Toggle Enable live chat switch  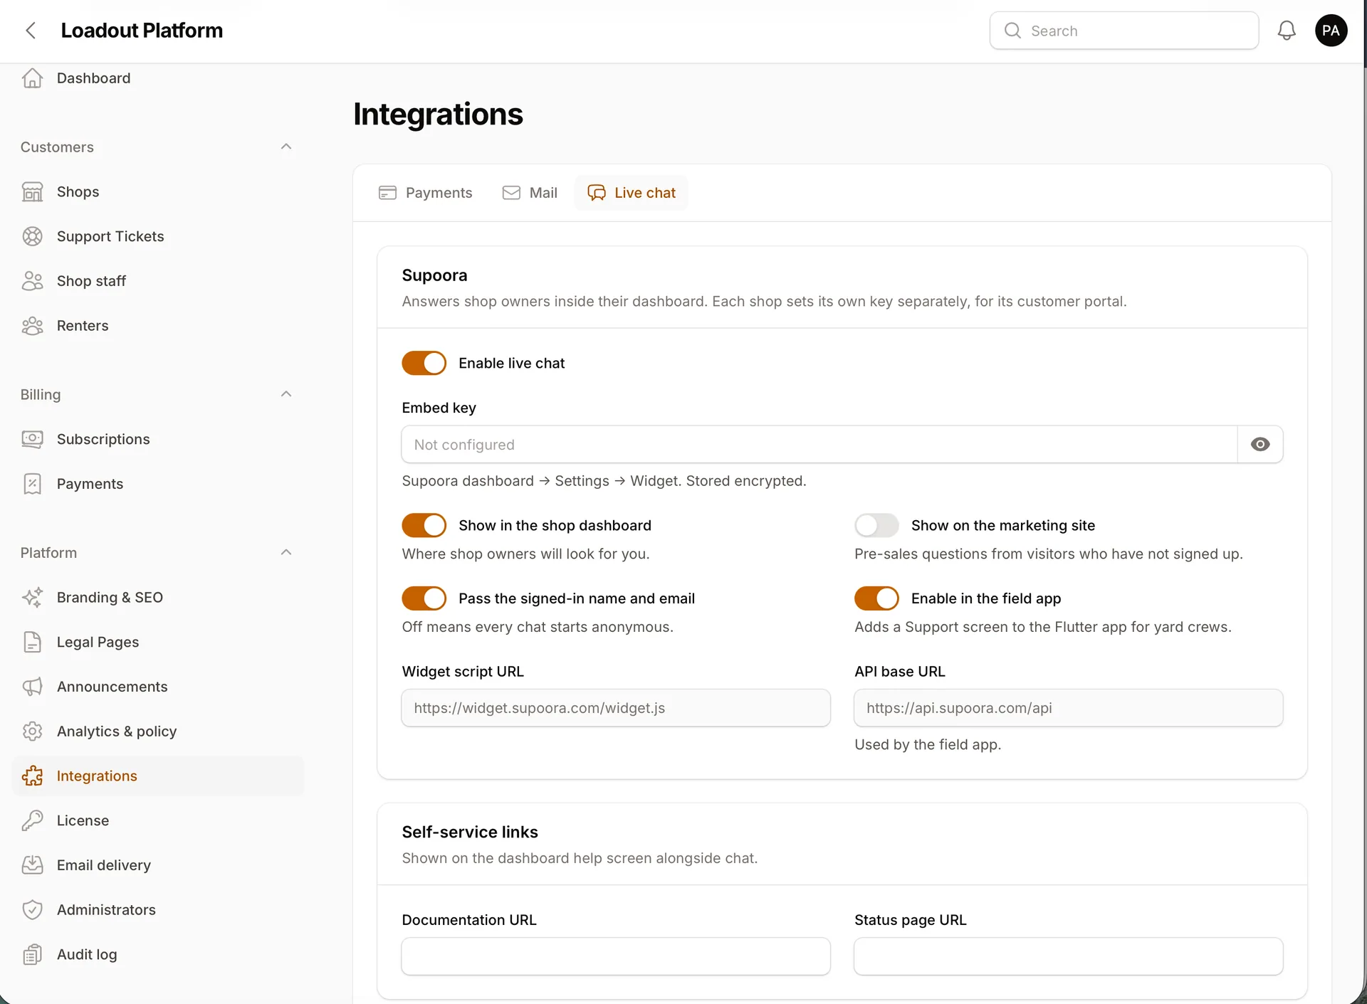[424, 363]
